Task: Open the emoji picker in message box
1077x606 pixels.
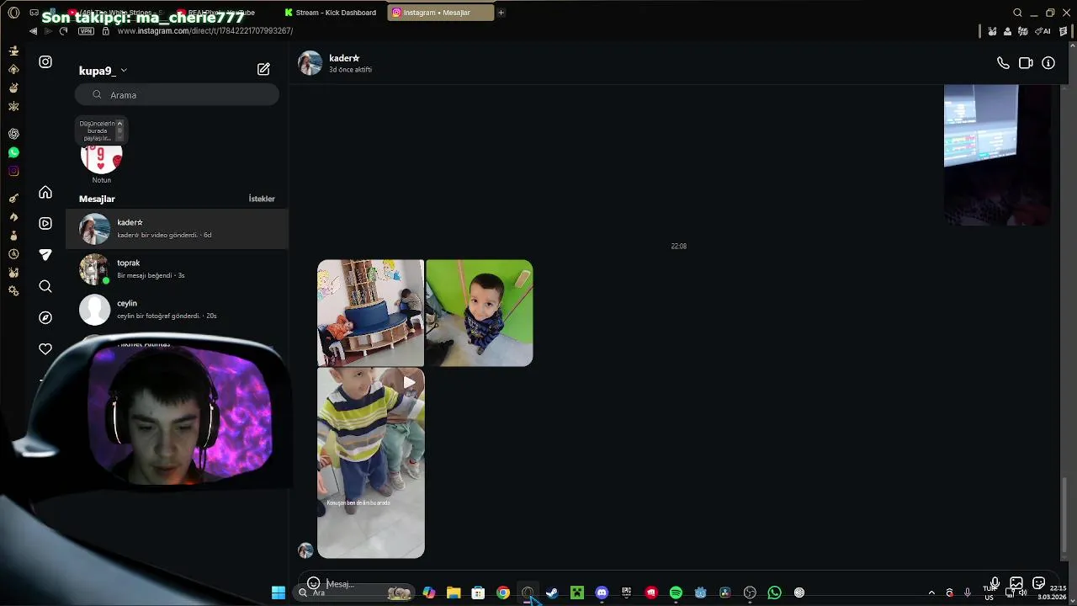Action: tap(313, 583)
